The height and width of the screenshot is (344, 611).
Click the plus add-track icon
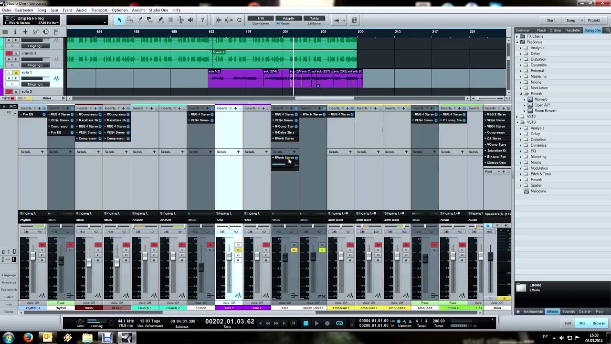25,32
